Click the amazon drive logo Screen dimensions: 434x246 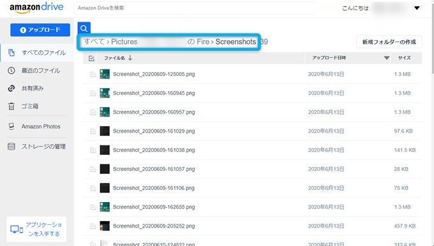coord(36,8)
